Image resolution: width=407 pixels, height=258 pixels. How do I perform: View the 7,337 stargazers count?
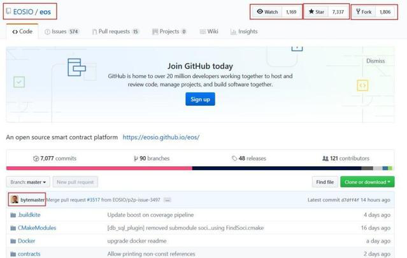(x=338, y=12)
